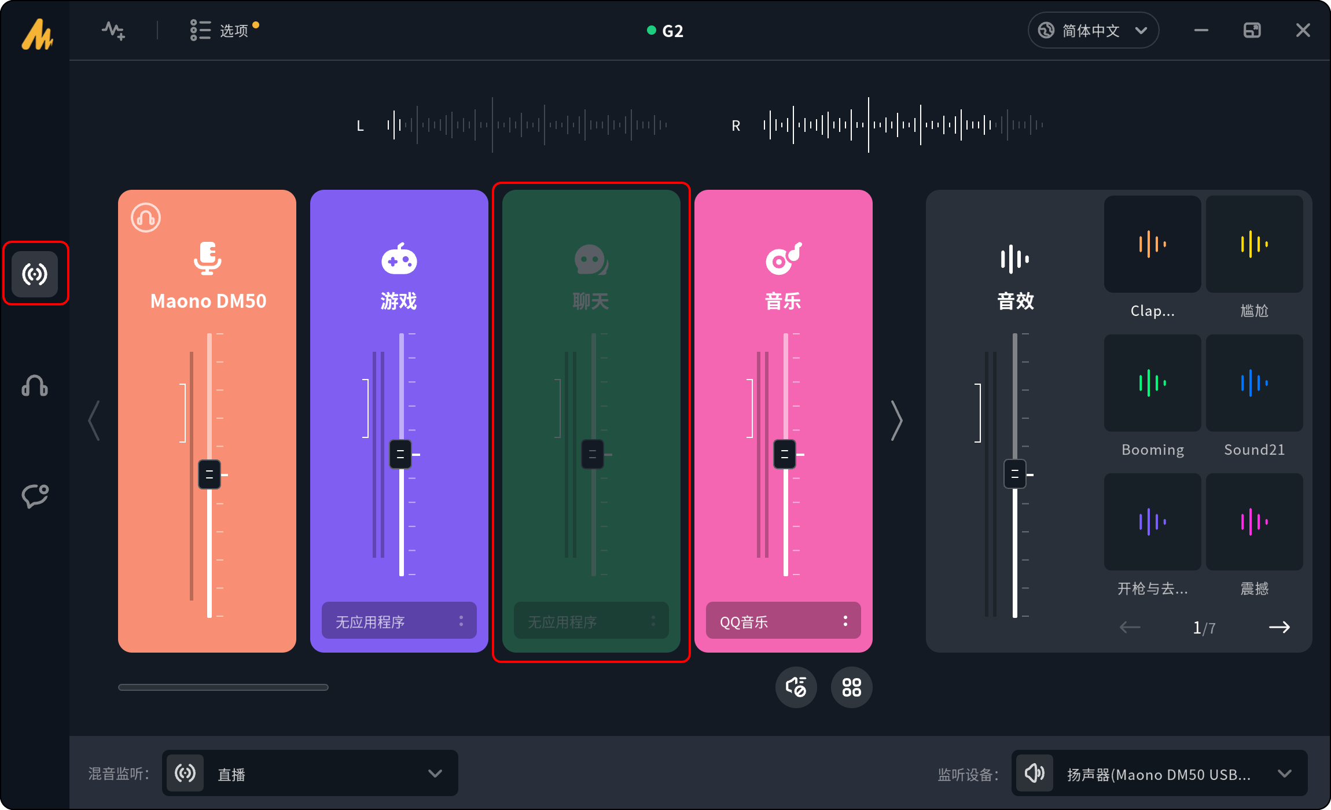Screen dimensions: 1331x810
Task: Toggle headphone monitor on Maono DM50 channel
Action: (146, 218)
